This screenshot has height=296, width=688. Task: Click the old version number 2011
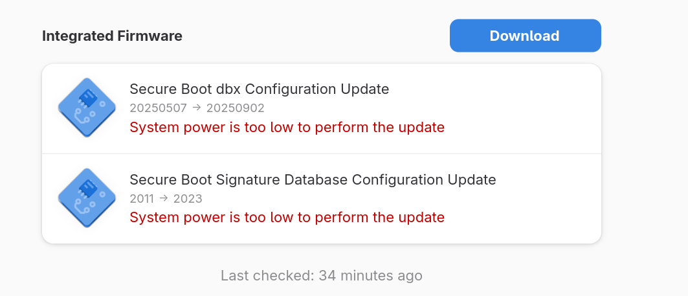click(142, 198)
